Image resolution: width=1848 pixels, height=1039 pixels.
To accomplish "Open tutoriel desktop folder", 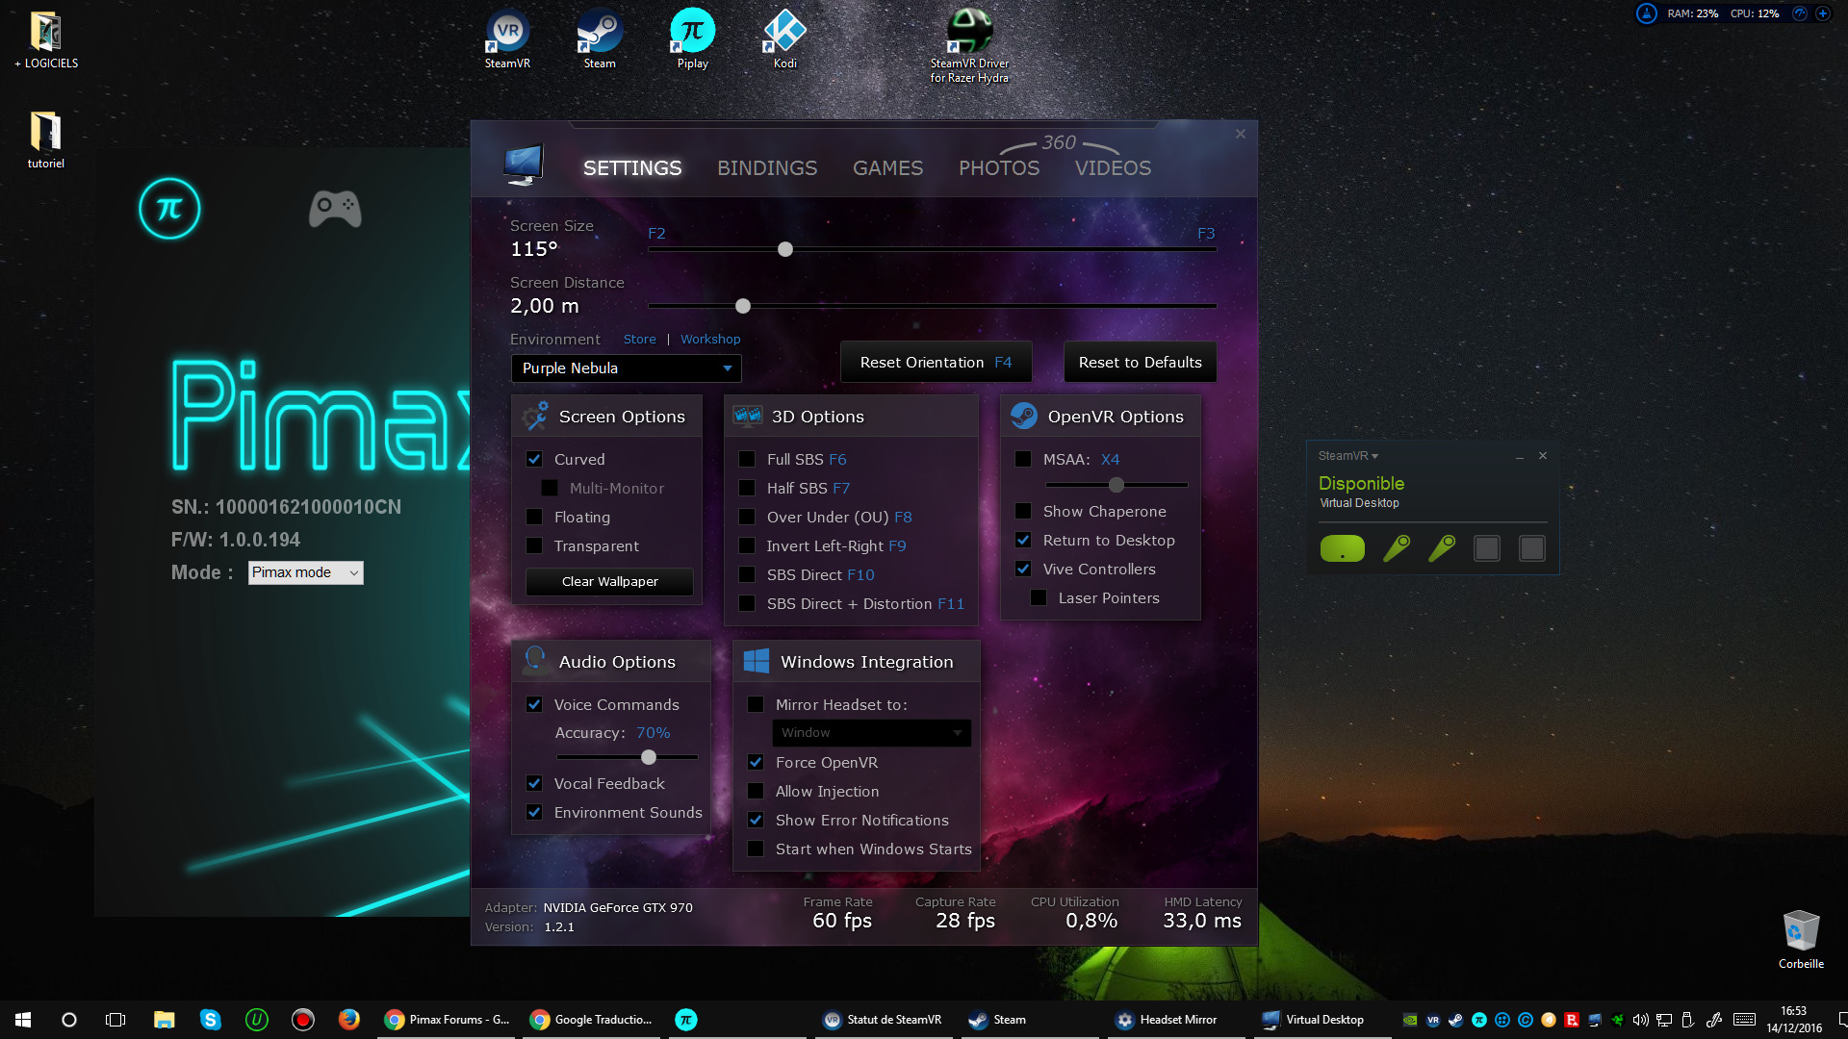I will [x=45, y=140].
